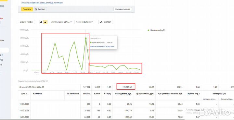
Task: Select the total row label Всего с 09.03.23 по 08.04.23
Action: coord(32,87)
